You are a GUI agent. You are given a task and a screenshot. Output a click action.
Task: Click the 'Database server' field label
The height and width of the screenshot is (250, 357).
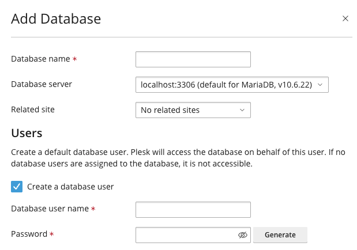pyautogui.click(x=42, y=84)
